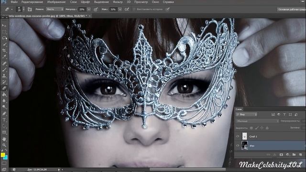Select the Path Selection tool

[4, 126]
